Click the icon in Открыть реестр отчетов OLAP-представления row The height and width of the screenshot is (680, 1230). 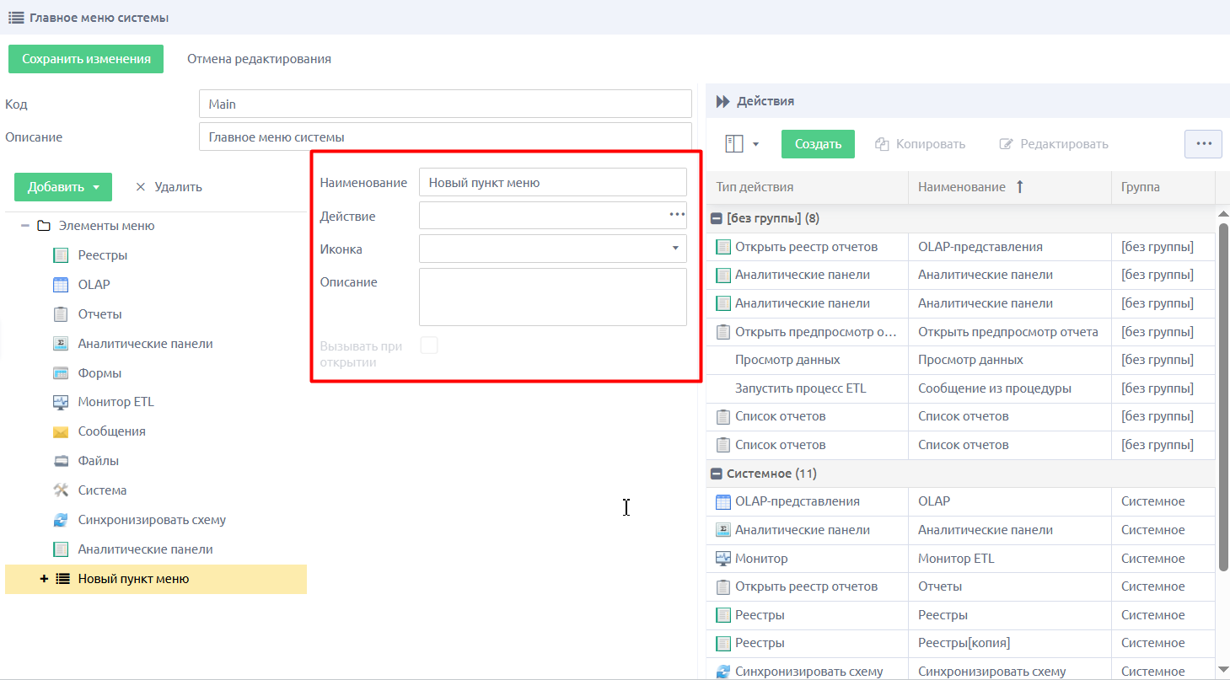[722, 247]
